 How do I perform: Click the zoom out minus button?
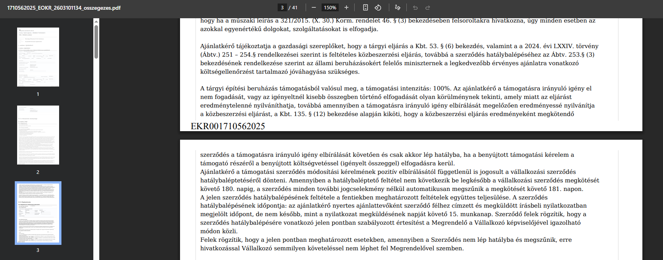[314, 7]
